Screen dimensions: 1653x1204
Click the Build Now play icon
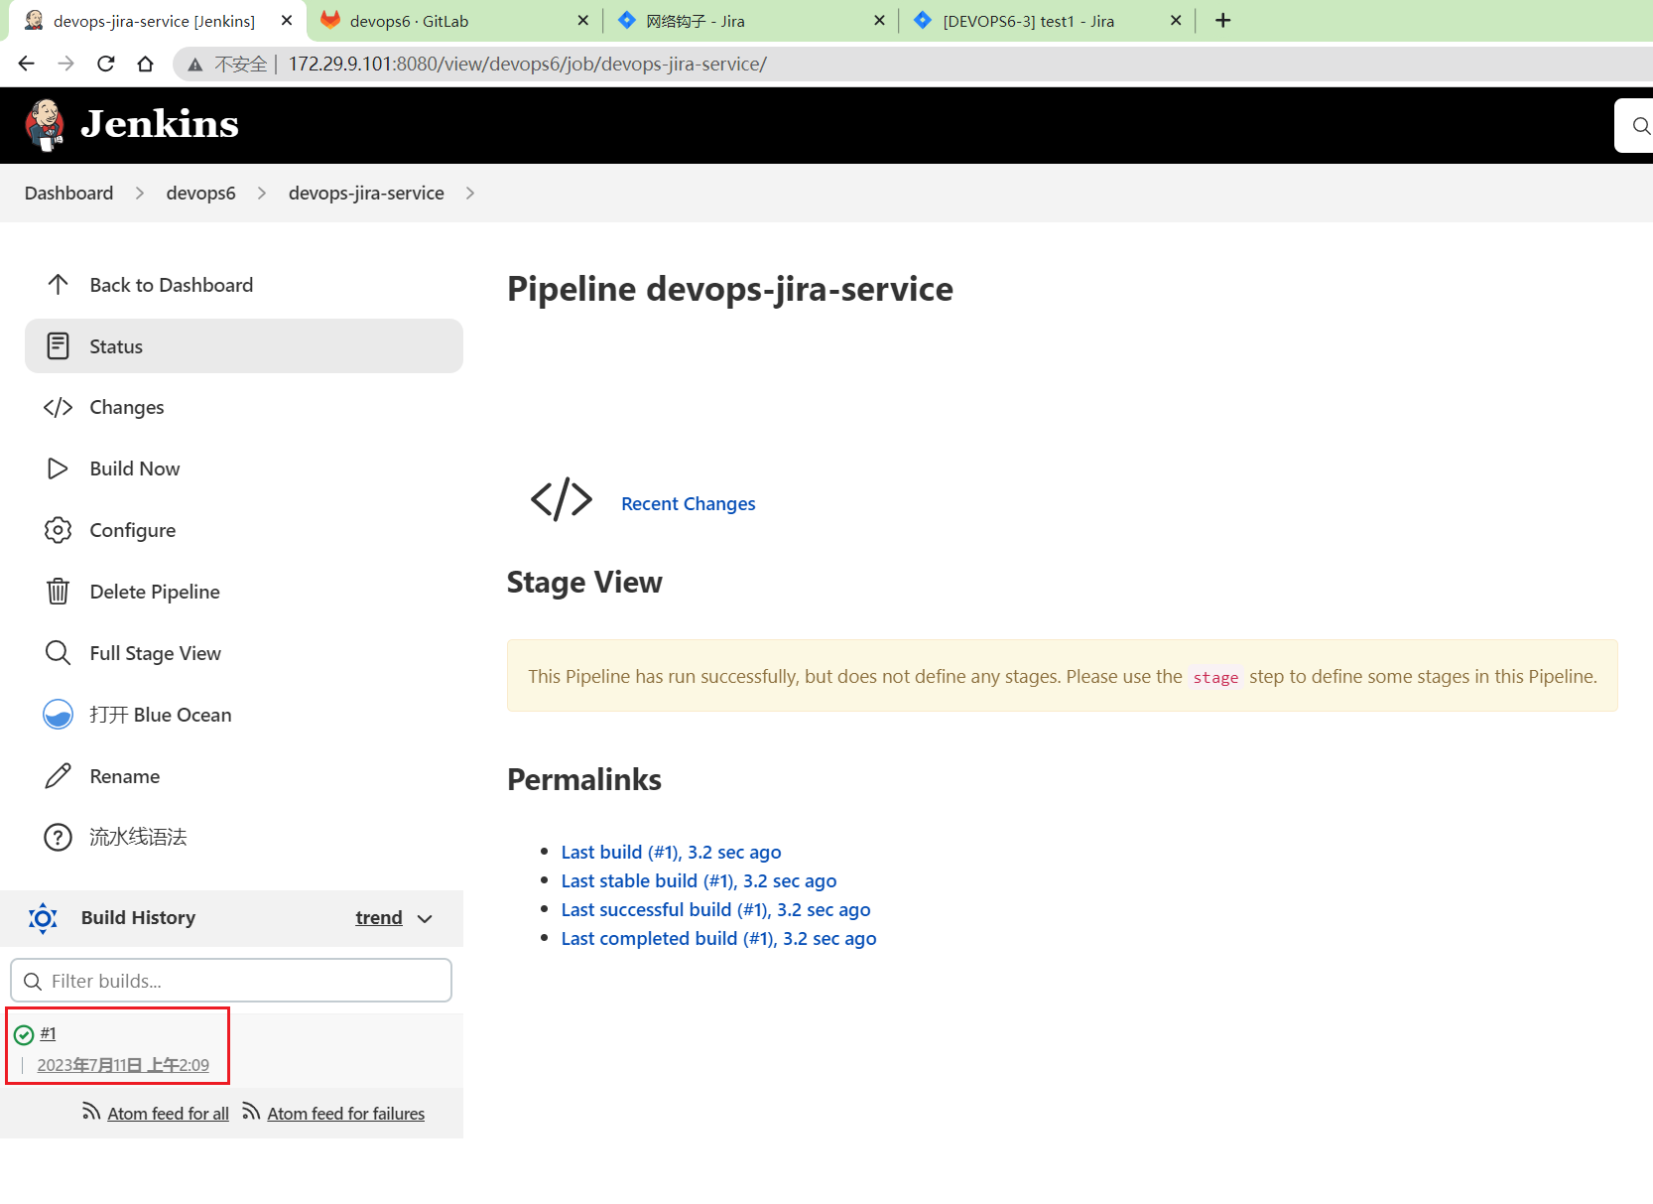tap(58, 468)
